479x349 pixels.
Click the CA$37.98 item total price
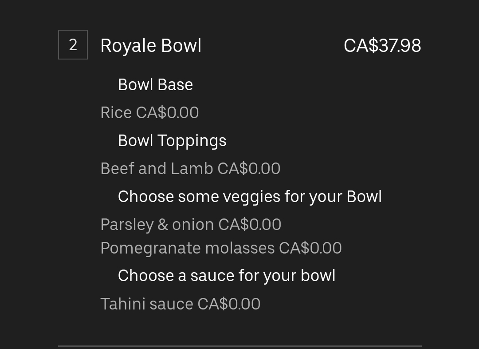[x=382, y=46]
